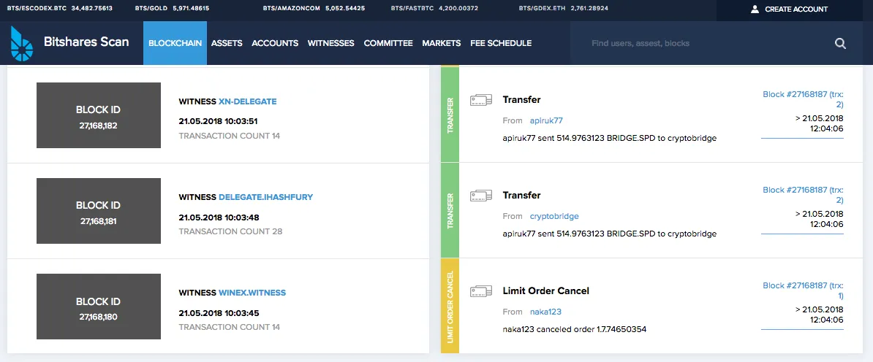Go to the Accounts section
The width and height of the screenshot is (873, 362).
(275, 43)
